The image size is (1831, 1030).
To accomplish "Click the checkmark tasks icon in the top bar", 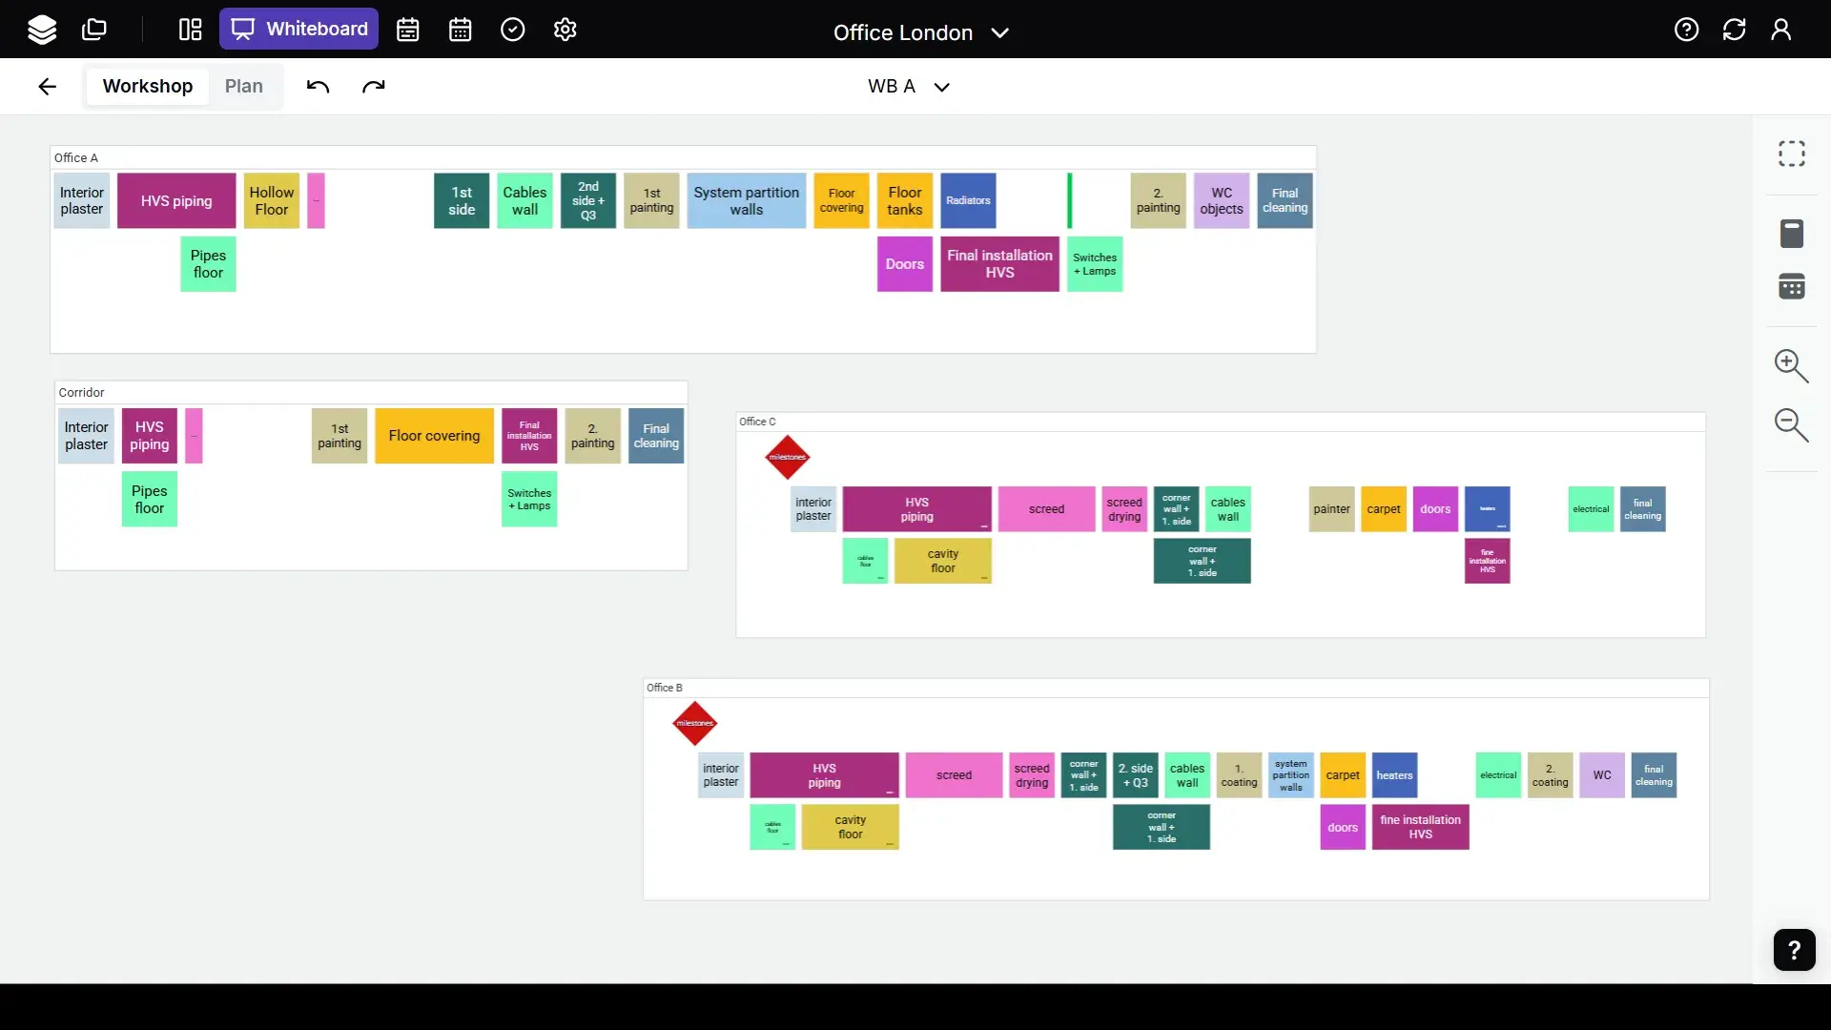I will point(512,30).
